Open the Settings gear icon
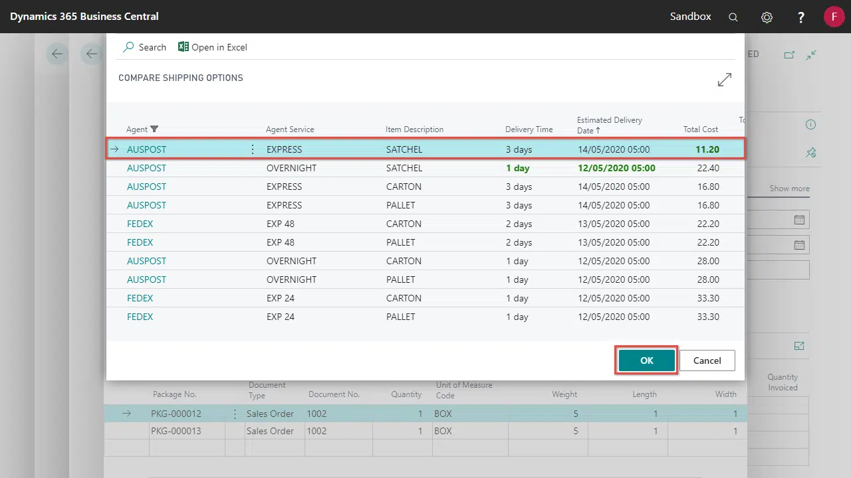 [x=767, y=17]
